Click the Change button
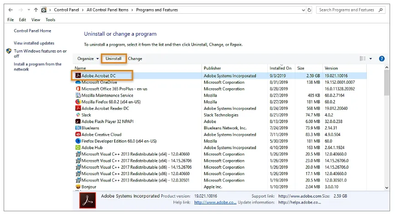Viewport: 396px width, 214px height. click(x=135, y=59)
